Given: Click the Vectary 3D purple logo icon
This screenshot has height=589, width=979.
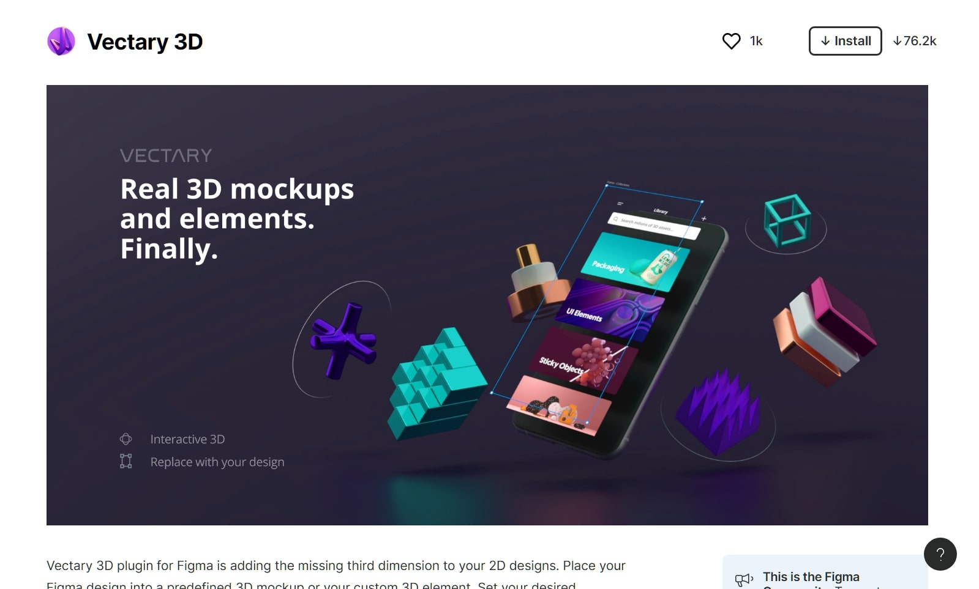Looking at the screenshot, I should click(61, 42).
